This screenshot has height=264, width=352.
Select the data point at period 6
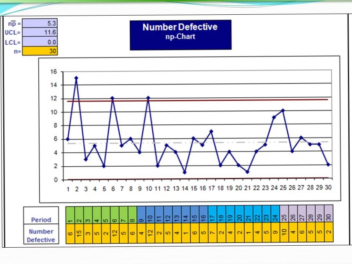click(x=113, y=98)
